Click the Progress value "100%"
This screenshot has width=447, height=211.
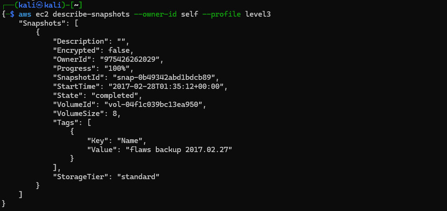(x=117, y=68)
